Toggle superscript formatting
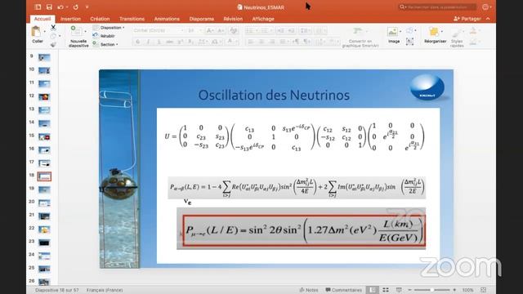Image resolution: width=523 pixels, height=294 pixels. pyautogui.click(x=181, y=42)
